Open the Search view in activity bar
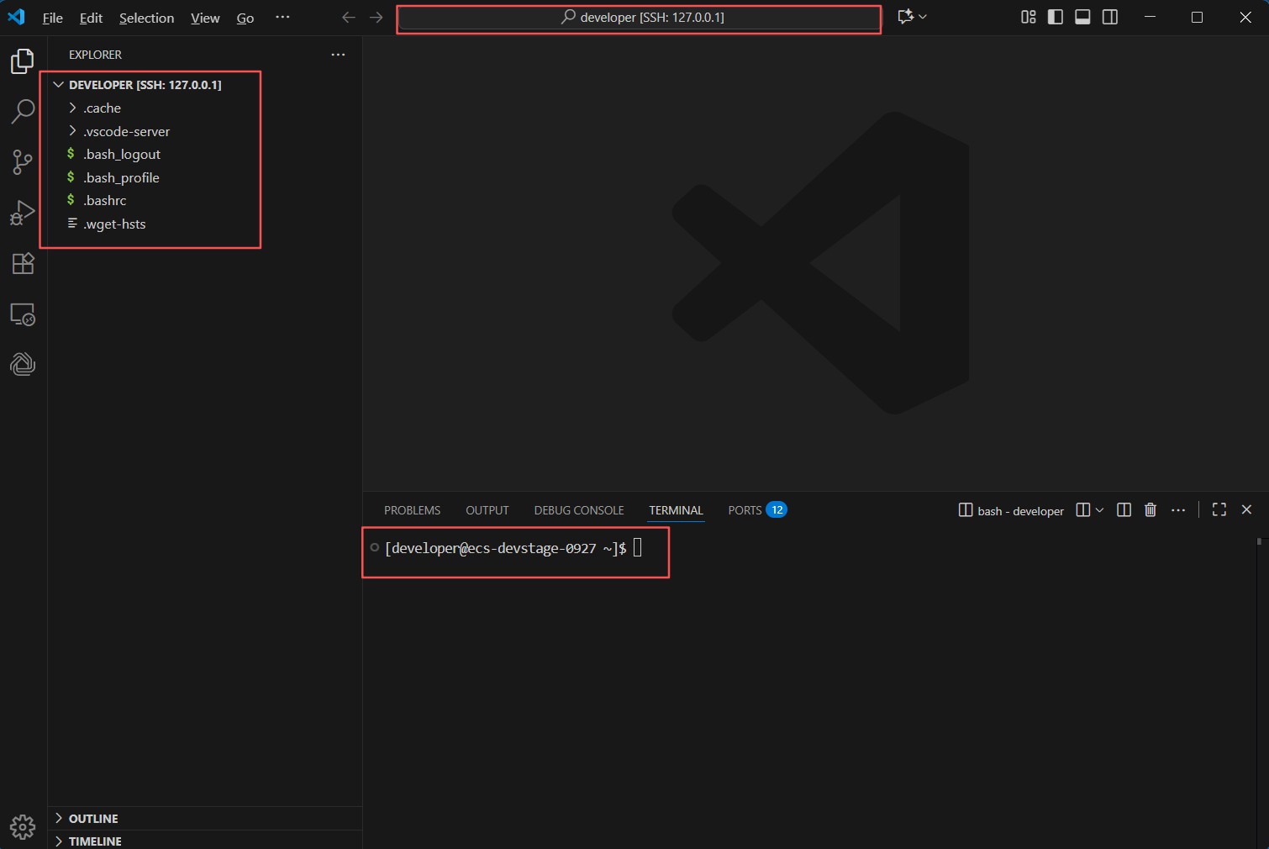This screenshot has width=1269, height=849. click(x=23, y=111)
